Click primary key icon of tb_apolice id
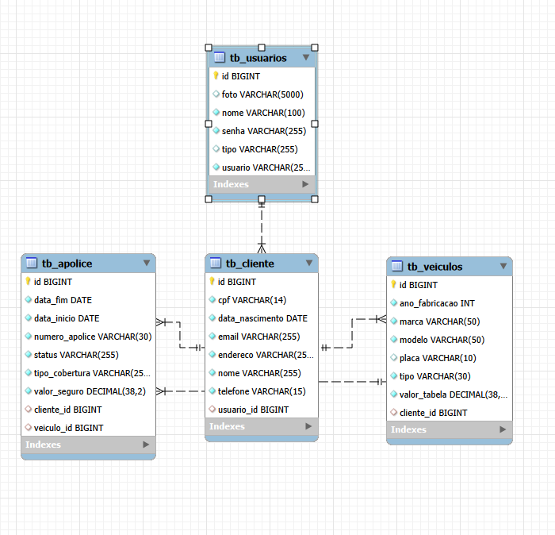Viewport: 555px width, 535px height. pos(28,281)
